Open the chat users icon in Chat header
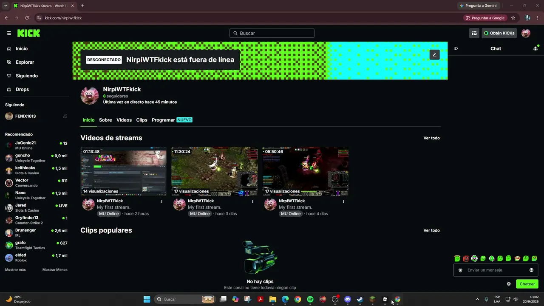The width and height of the screenshot is (544, 306). click(x=535, y=48)
